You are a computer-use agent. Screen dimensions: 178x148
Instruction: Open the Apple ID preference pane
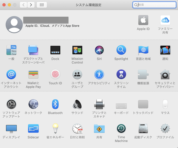143,20
